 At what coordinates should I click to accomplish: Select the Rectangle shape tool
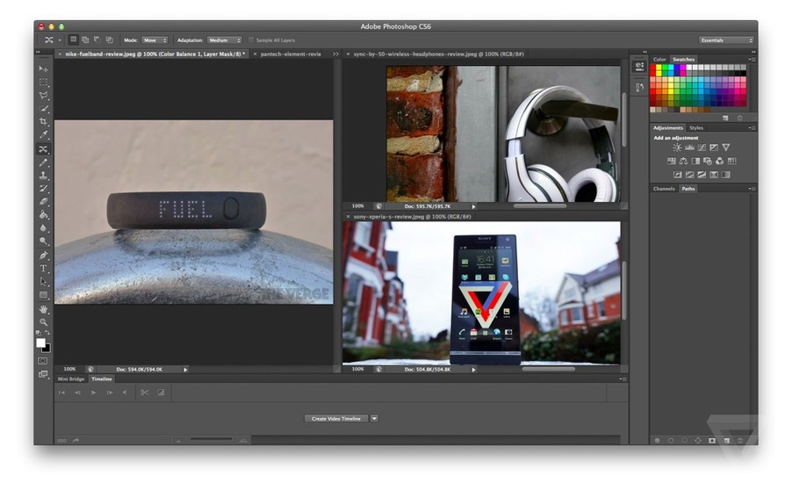43,294
